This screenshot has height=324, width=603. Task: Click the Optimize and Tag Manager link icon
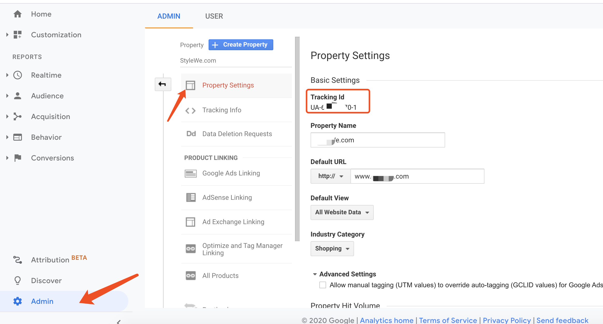point(191,249)
